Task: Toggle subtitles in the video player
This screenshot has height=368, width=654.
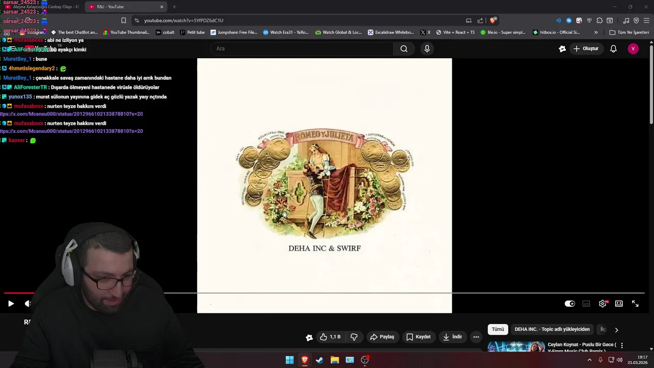Action: [x=586, y=304]
